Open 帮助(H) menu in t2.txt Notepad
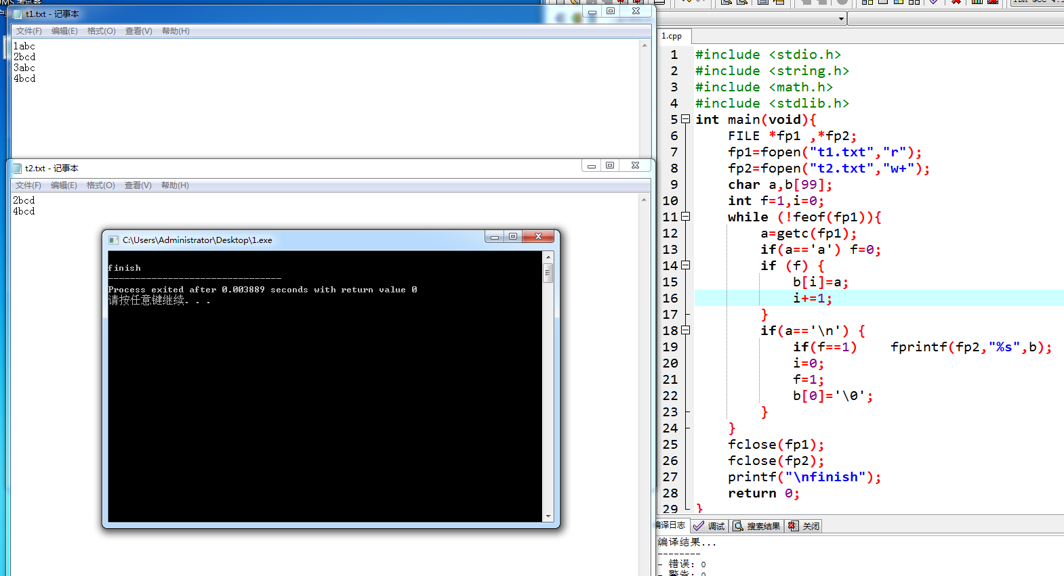 (175, 185)
